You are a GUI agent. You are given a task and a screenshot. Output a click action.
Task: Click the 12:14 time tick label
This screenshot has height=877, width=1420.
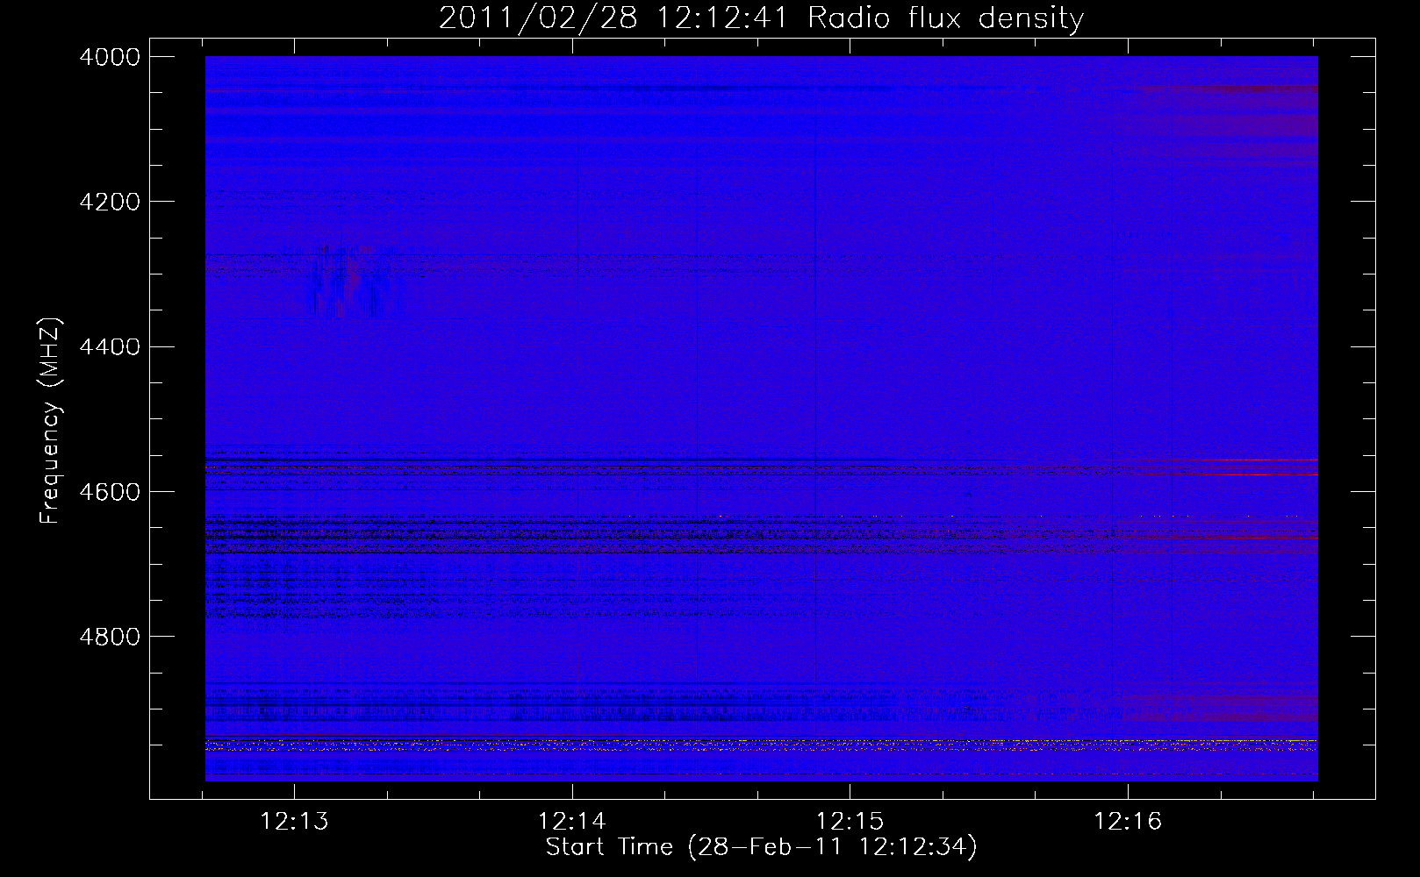click(x=572, y=822)
